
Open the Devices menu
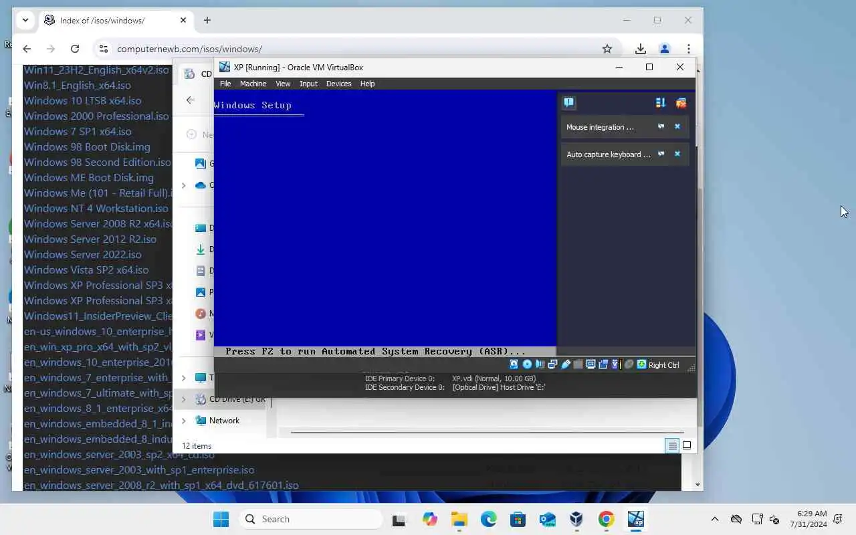[x=338, y=84]
